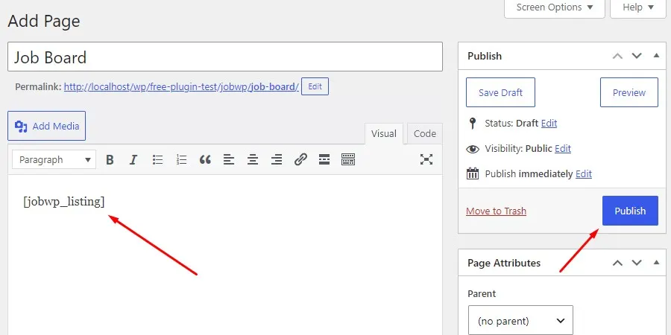Toggle the toolbar kitchen sink
The height and width of the screenshot is (335, 671).
pos(348,160)
